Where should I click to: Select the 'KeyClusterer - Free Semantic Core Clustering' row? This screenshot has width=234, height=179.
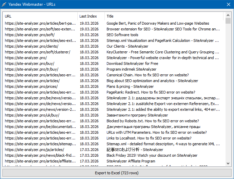pyautogui.click(x=114, y=52)
